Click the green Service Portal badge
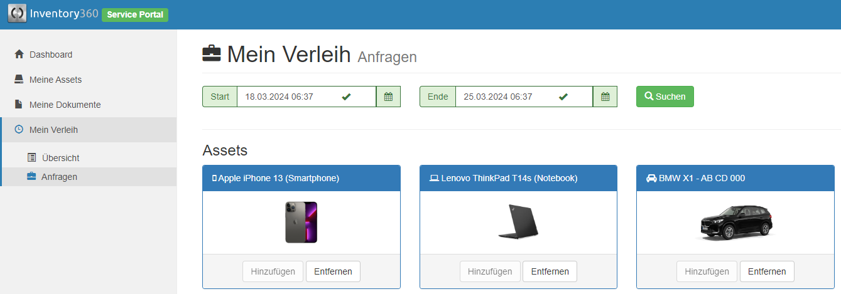This screenshot has height=294, width=841. coord(135,14)
